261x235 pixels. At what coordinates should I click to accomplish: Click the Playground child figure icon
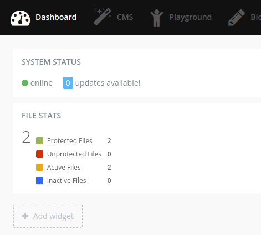click(156, 18)
